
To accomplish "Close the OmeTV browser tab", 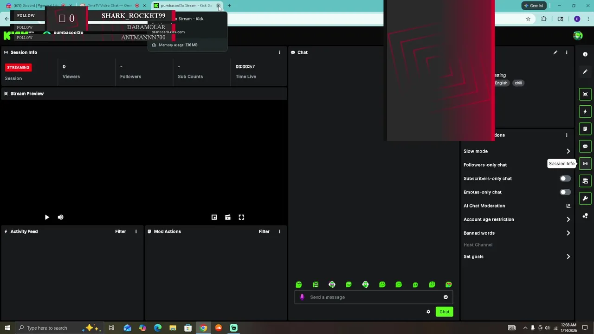I will [x=144, y=6].
